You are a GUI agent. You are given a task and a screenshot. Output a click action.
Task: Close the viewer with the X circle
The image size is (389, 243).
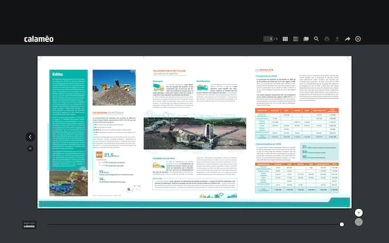pos(358,38)
